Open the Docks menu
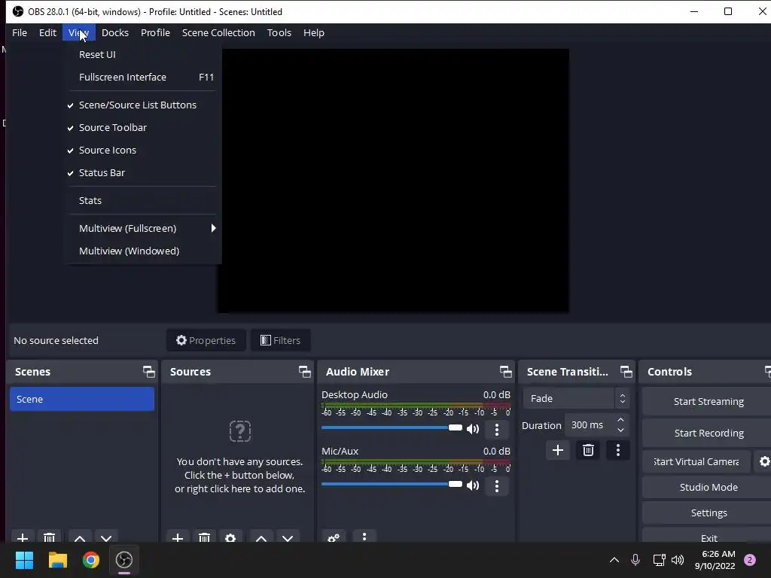 point(115,32)
